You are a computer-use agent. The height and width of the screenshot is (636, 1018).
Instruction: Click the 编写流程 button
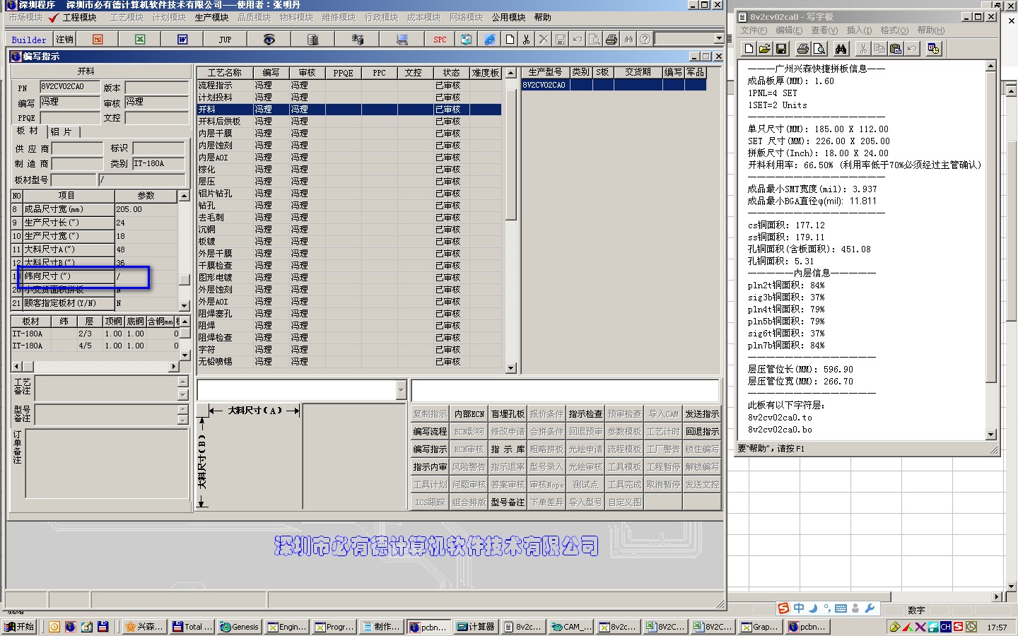[430, 431]
